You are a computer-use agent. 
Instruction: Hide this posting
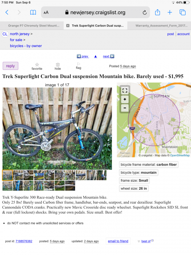click(58, 66)
